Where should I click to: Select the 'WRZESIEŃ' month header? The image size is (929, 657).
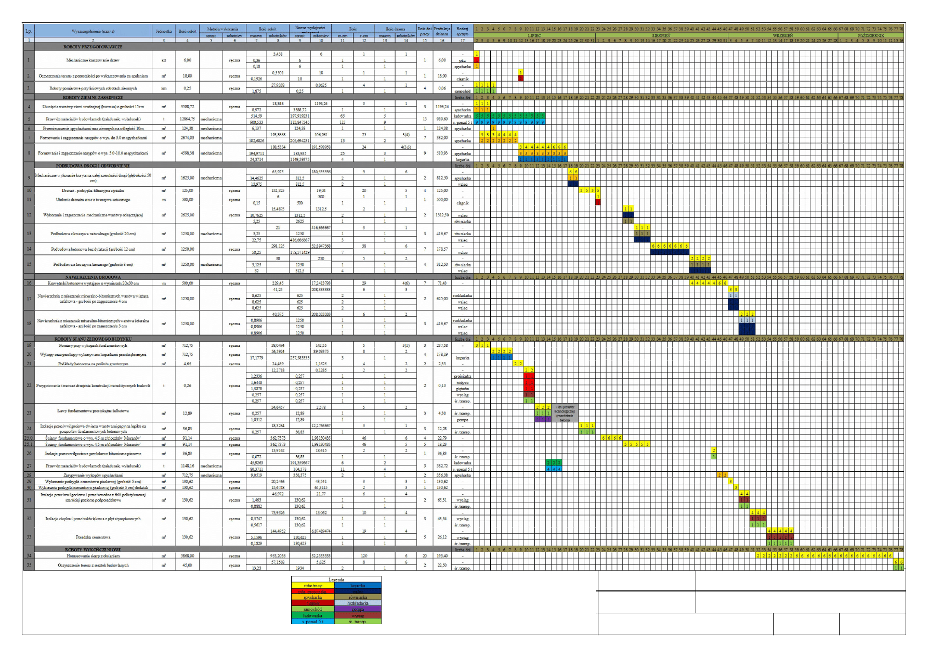tap(783, 36)
